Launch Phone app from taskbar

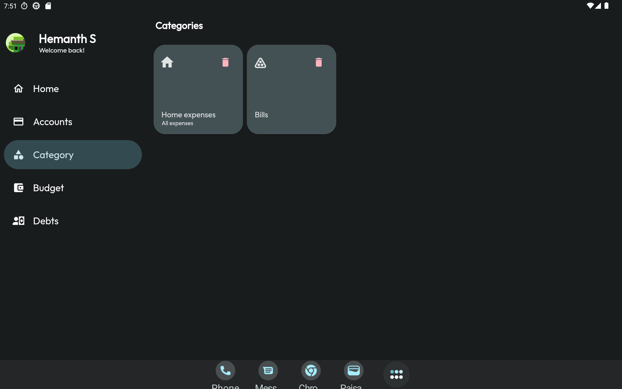(225, 371)
